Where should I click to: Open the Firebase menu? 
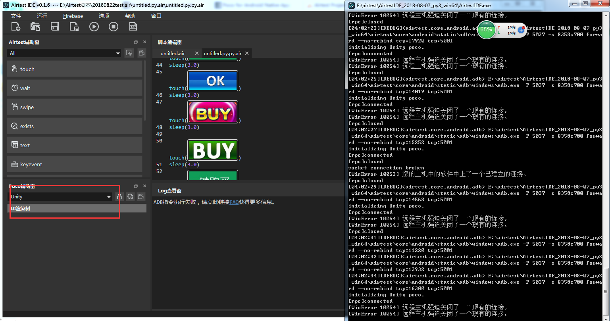[x=73, y=16]
